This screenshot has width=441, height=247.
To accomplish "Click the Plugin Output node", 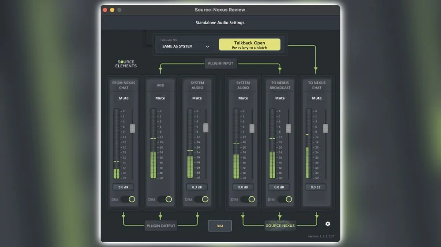I will click(161, 226).
